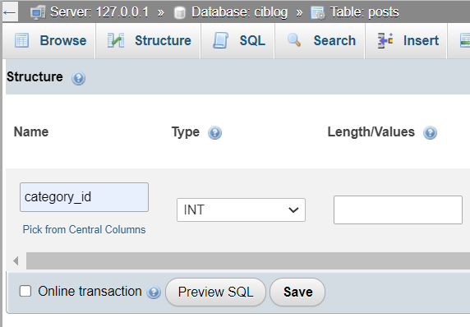
Task: Click Pick from Central Columns link
Action: [x=85, y=229]
